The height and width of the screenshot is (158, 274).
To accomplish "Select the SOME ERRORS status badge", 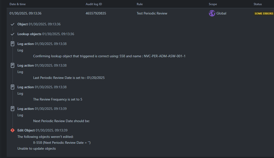I will (264, 13).
